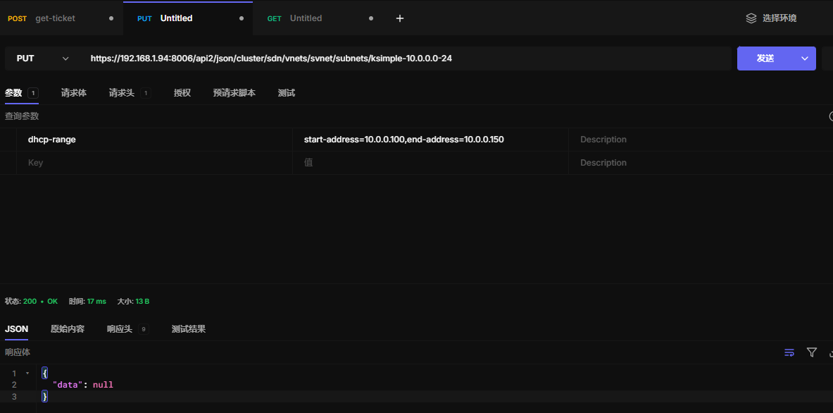Click the filter funnel icon in response
This screenshot has width=833, height=413.
pyautogui.click(x=812, y=352)
